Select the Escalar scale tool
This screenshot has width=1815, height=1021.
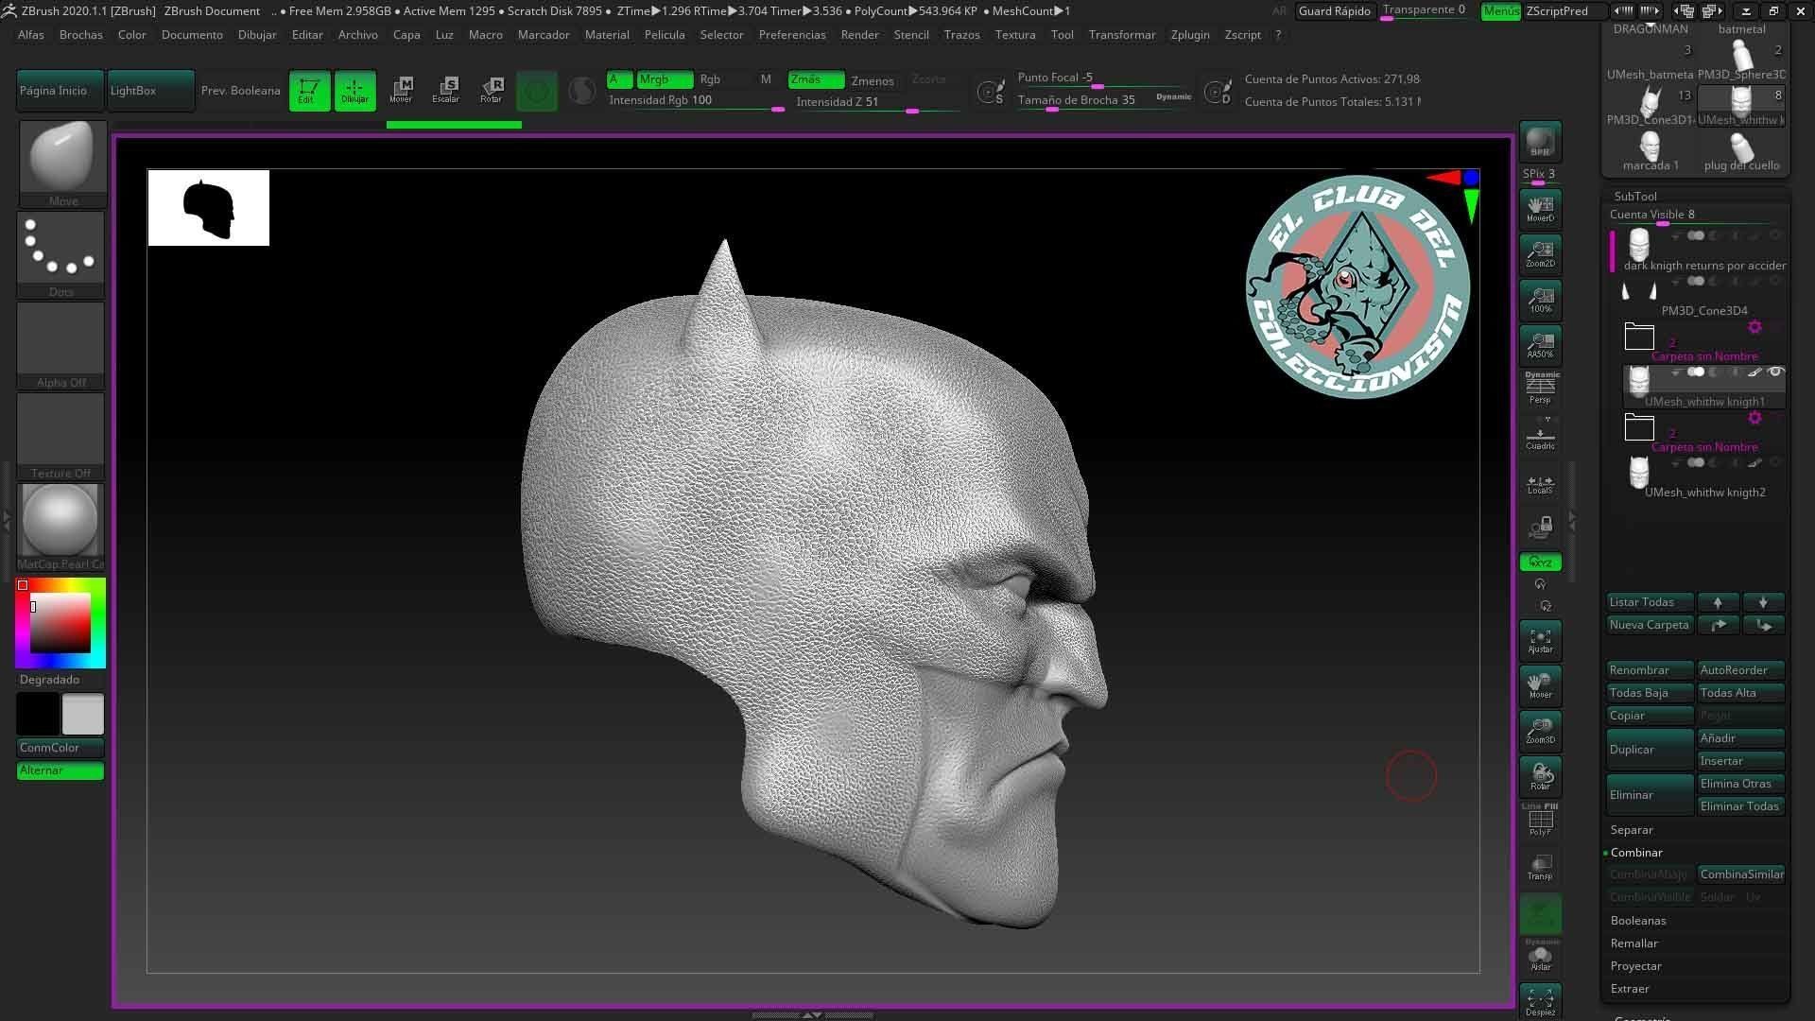(x=446, y=91)
